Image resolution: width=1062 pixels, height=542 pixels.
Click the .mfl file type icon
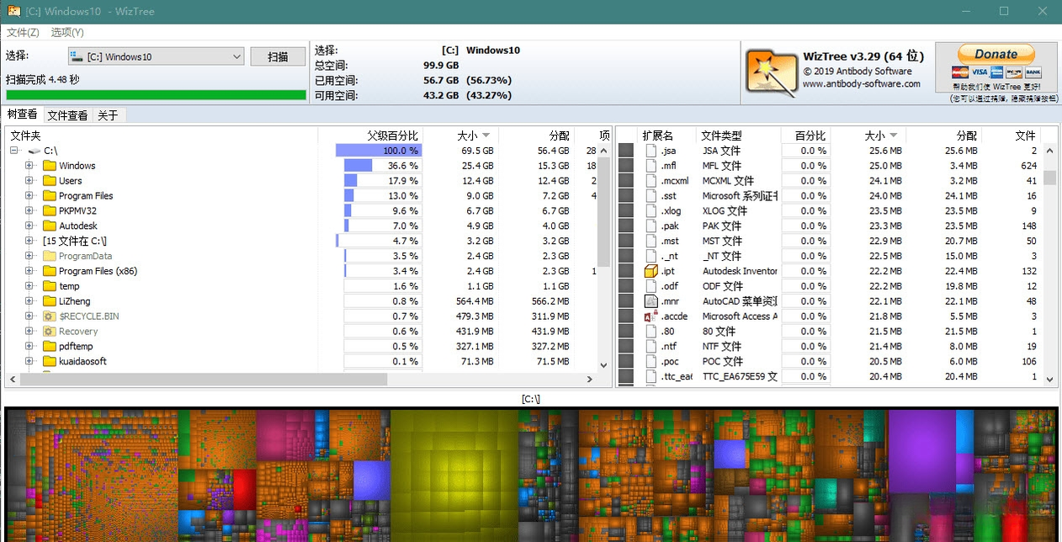click(650, 166)
